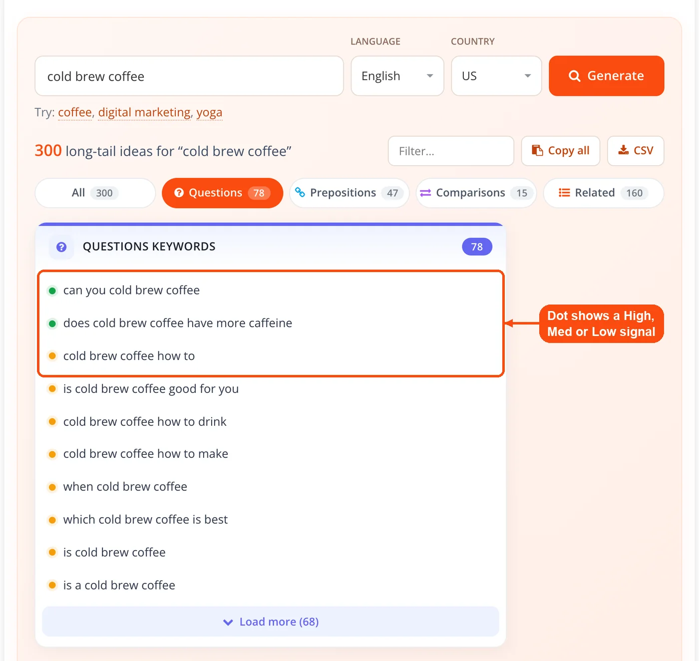The image size is (699, 661).
Task: Click the green dot beside 'does cold brew coffee have more caffeine'
Action: pos(52,324)
